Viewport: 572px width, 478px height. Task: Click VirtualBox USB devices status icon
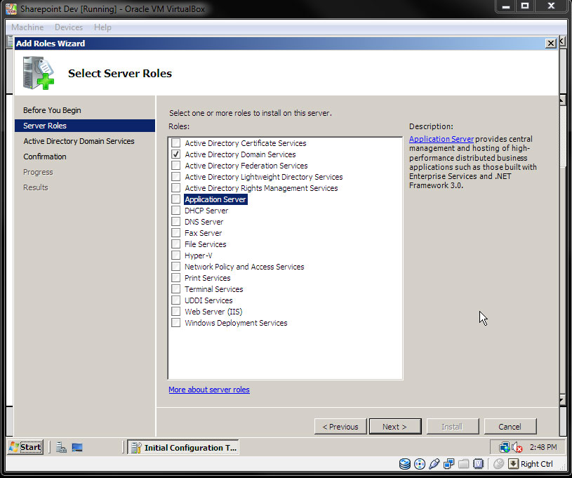click(x=434, y=464)
